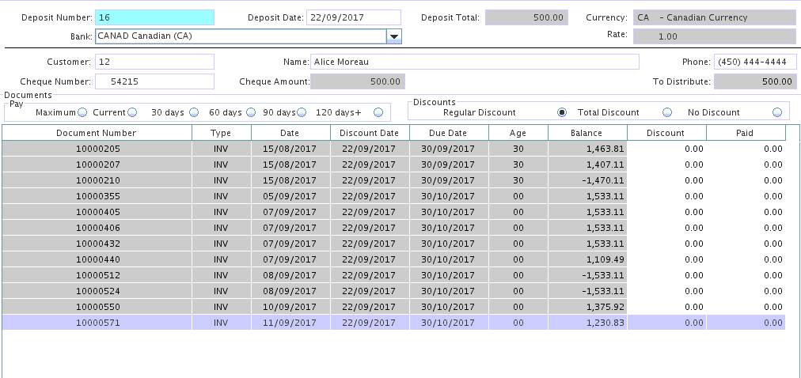Image resolution: width=801 pixels, height=378 pixels.
Task: Enable the Total Discount option
Action: coord(666,112)
